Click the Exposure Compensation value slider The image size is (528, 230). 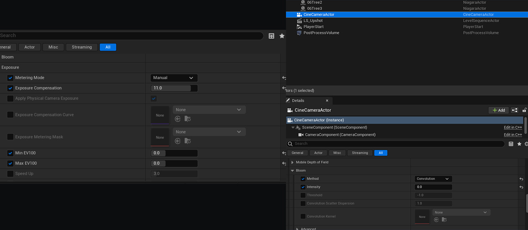pyautogui.click(x=174, y=88)
